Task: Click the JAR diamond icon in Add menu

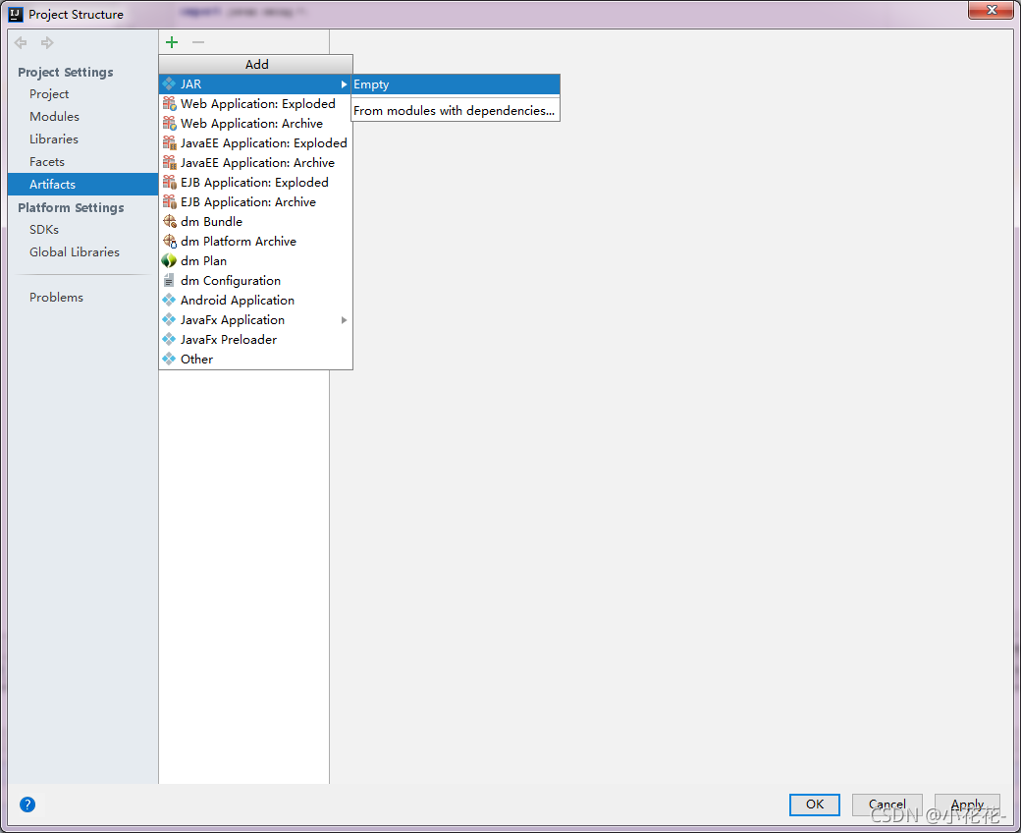Action: (x=169, y=84)
